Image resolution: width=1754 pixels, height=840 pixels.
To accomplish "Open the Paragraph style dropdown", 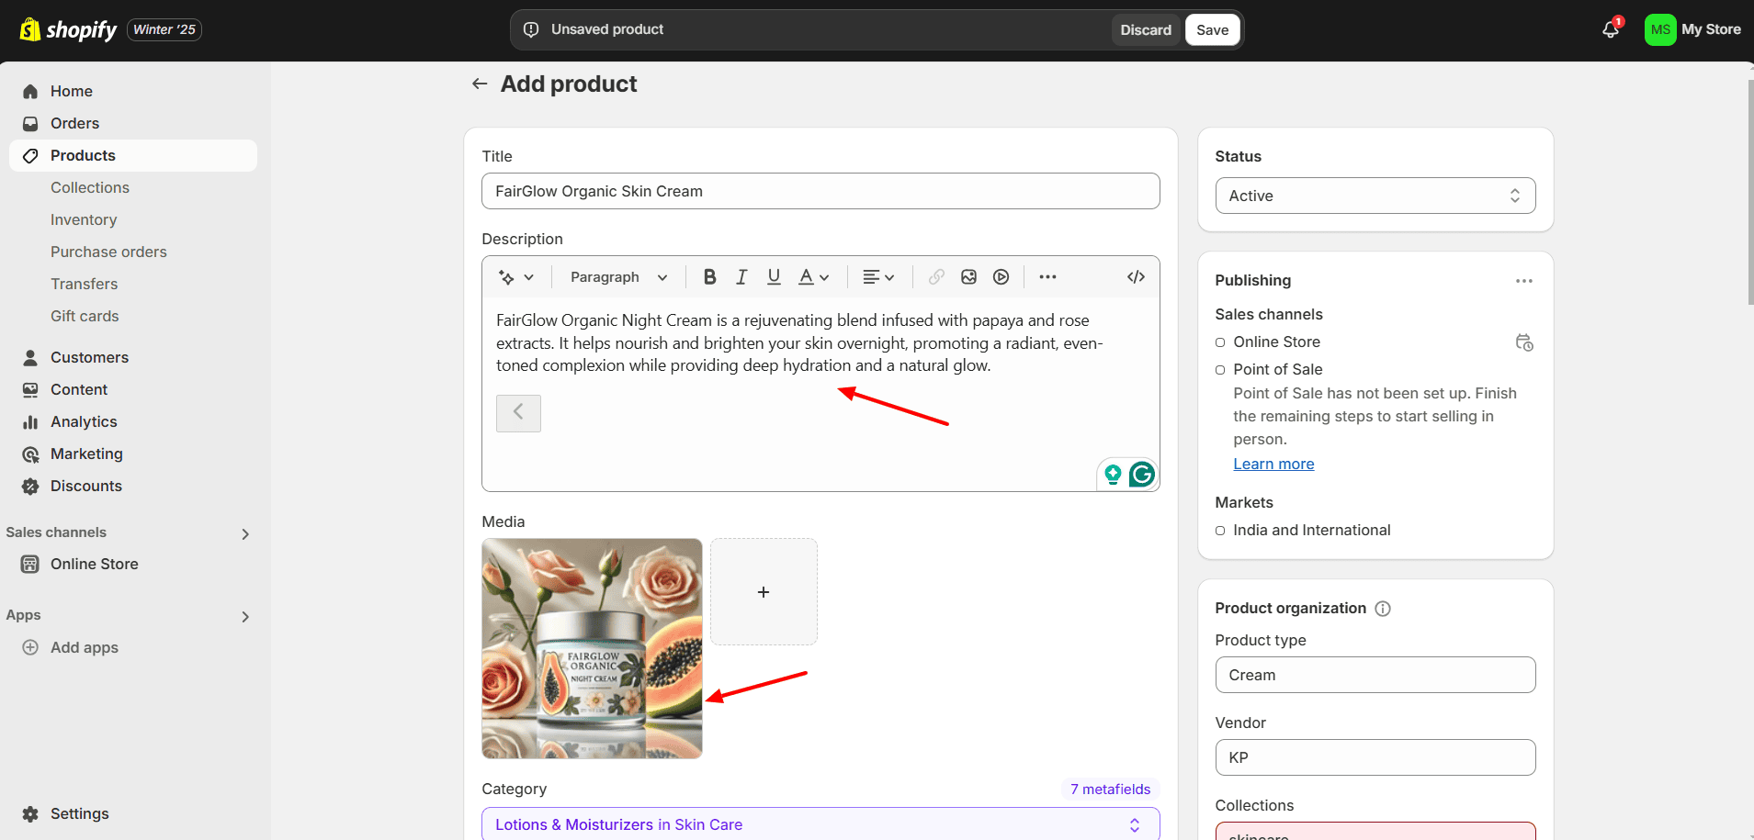I will point(618,277).
